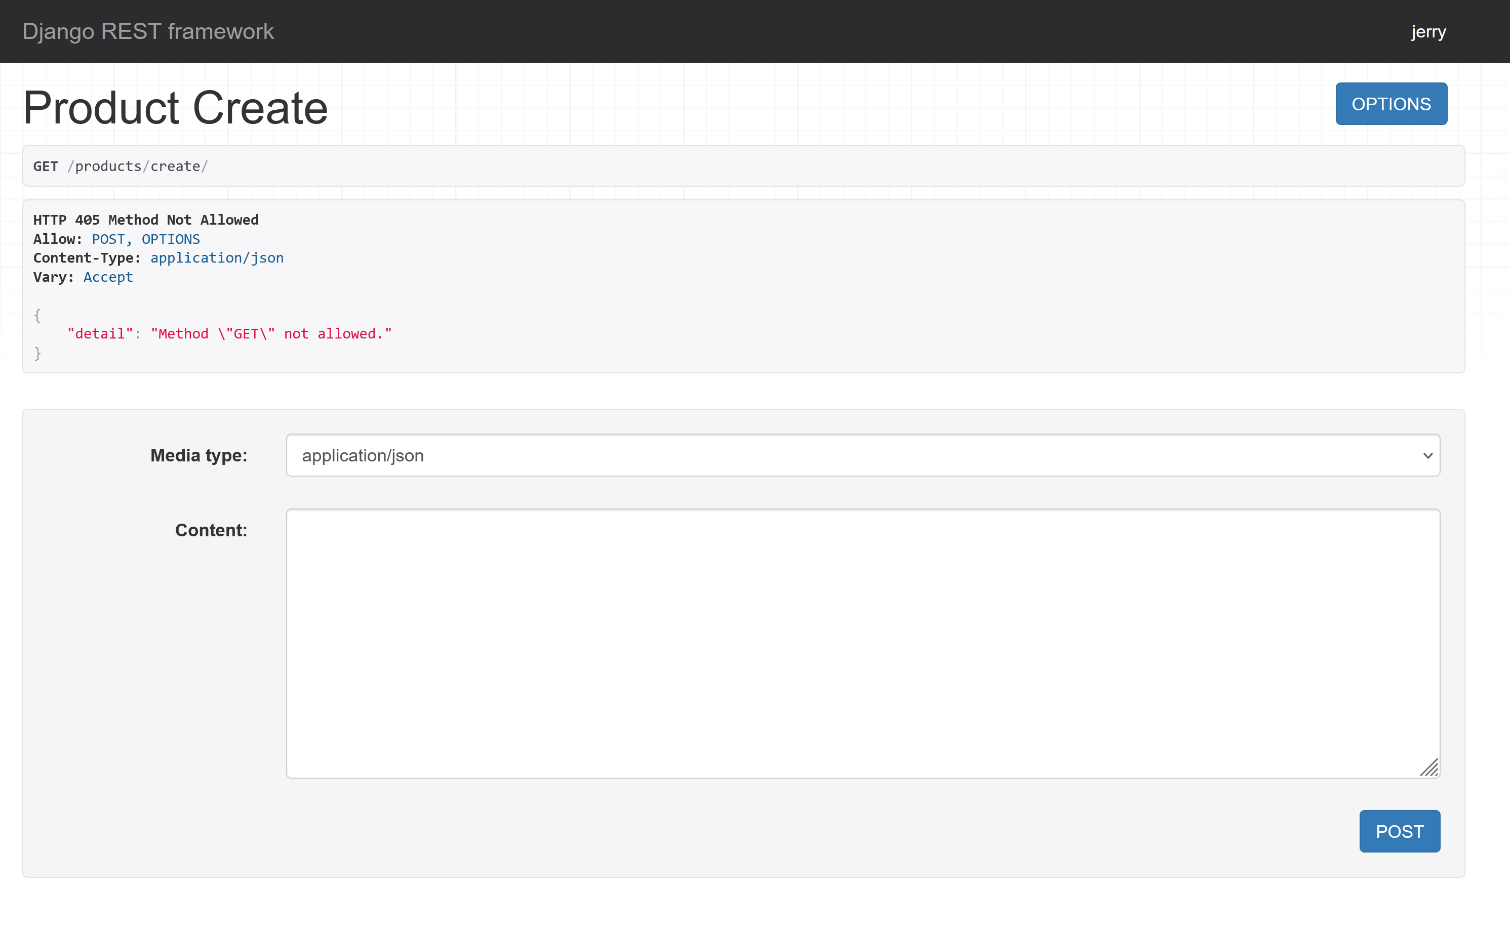Submit with the POST button
This screenshot has width=1510, height=936.
[1399, 831]
